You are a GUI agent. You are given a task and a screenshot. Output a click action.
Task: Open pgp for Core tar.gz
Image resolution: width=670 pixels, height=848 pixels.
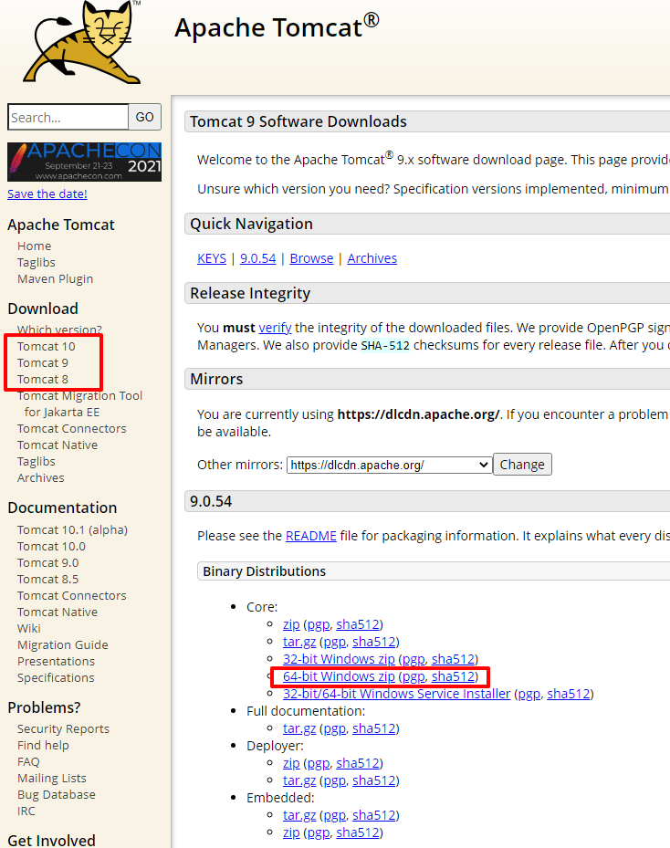click(335, 643)
